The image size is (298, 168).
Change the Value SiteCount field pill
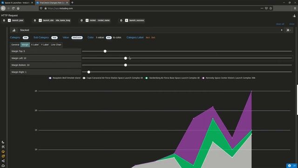tap(77, 38)
